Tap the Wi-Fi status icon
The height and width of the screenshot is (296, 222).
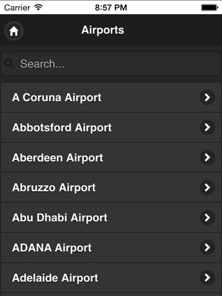coord(38,7)
